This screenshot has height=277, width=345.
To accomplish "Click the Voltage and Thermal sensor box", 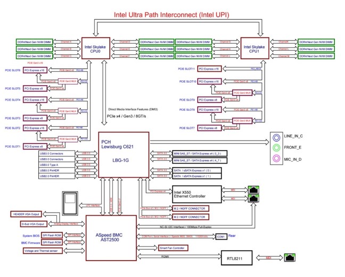I will [43, 250].
